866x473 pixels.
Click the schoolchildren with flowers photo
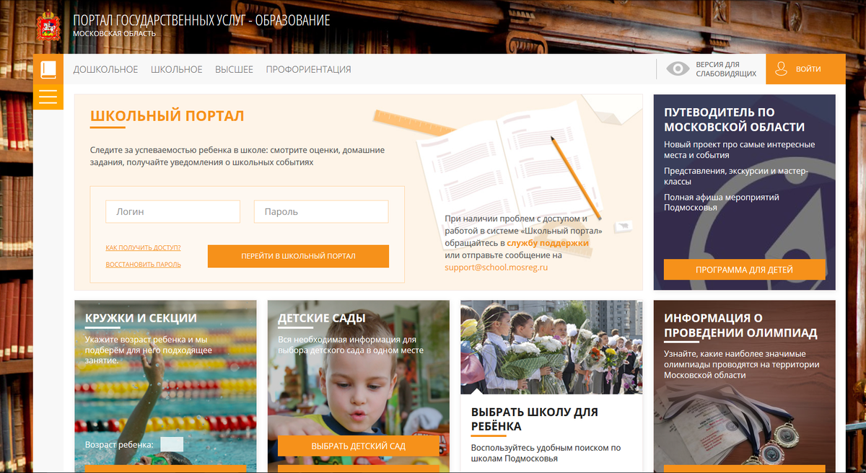tap(551, 347)
